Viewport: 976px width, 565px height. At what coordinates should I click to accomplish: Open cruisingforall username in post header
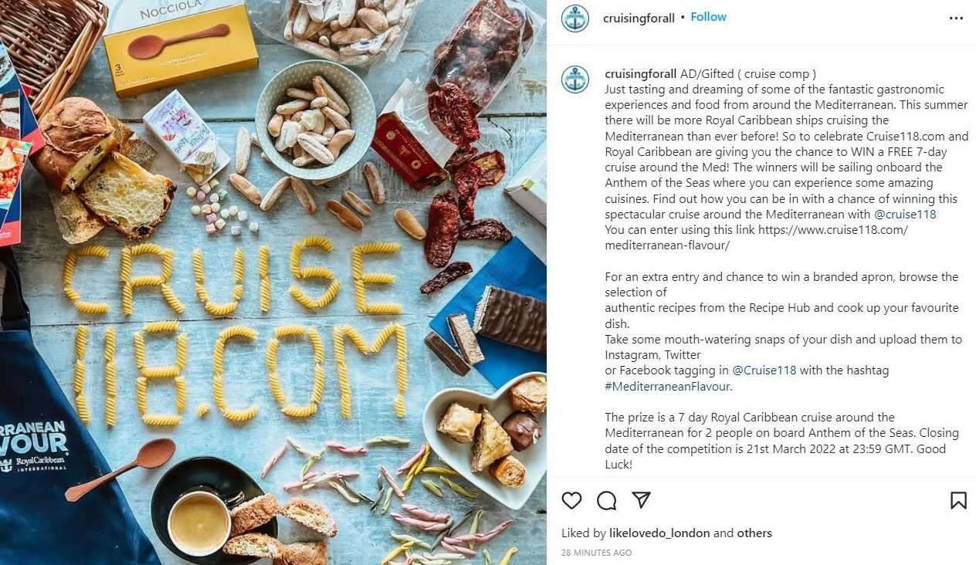pos(639,18)
